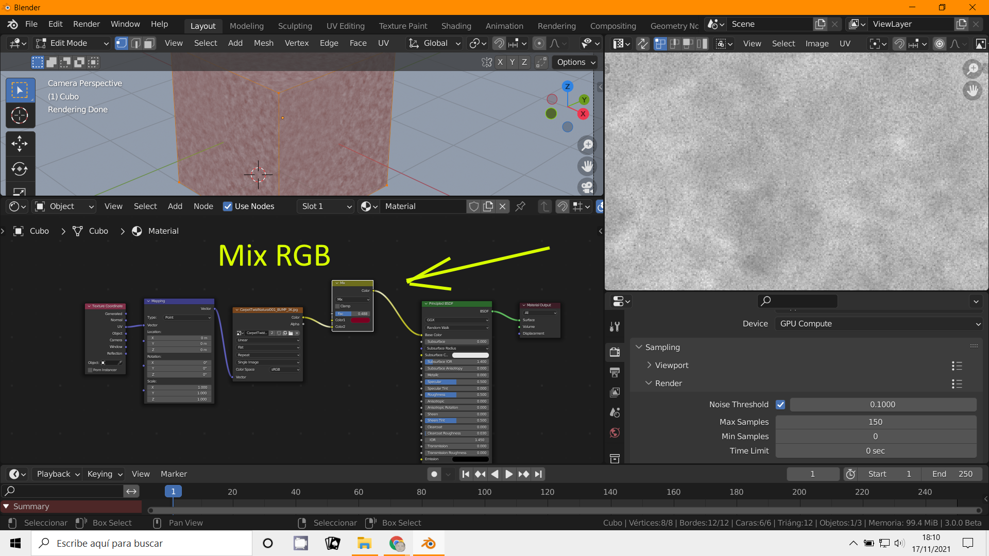989x556 pixels.
Task: Select the Move tool in viewport toolbar
Action: (20, 144)
